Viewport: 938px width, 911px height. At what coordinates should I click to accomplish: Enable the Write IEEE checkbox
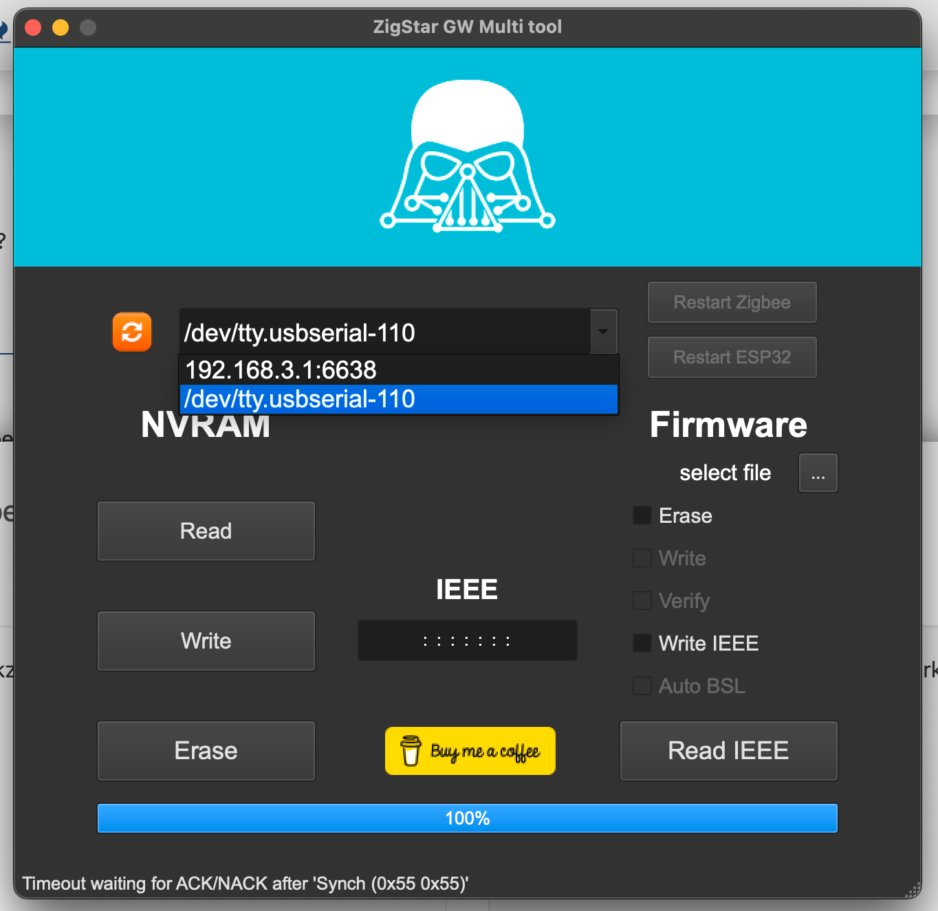point(642,643)
